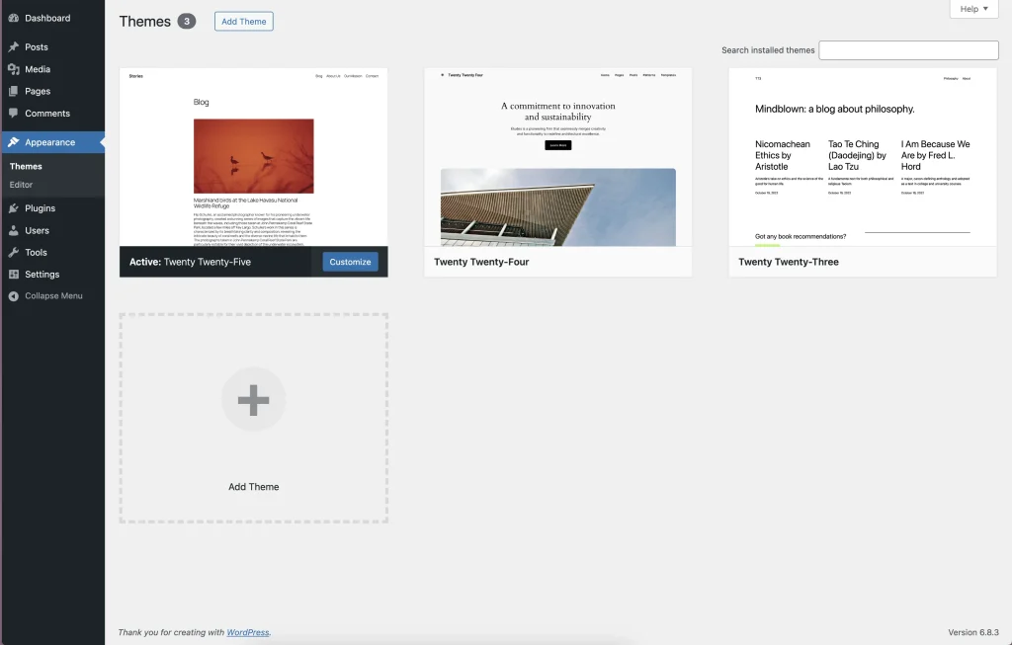The width and height of the screenshot is (1012, 645).
Task: Click the Add Theme button at top
Action: [244, 22]
